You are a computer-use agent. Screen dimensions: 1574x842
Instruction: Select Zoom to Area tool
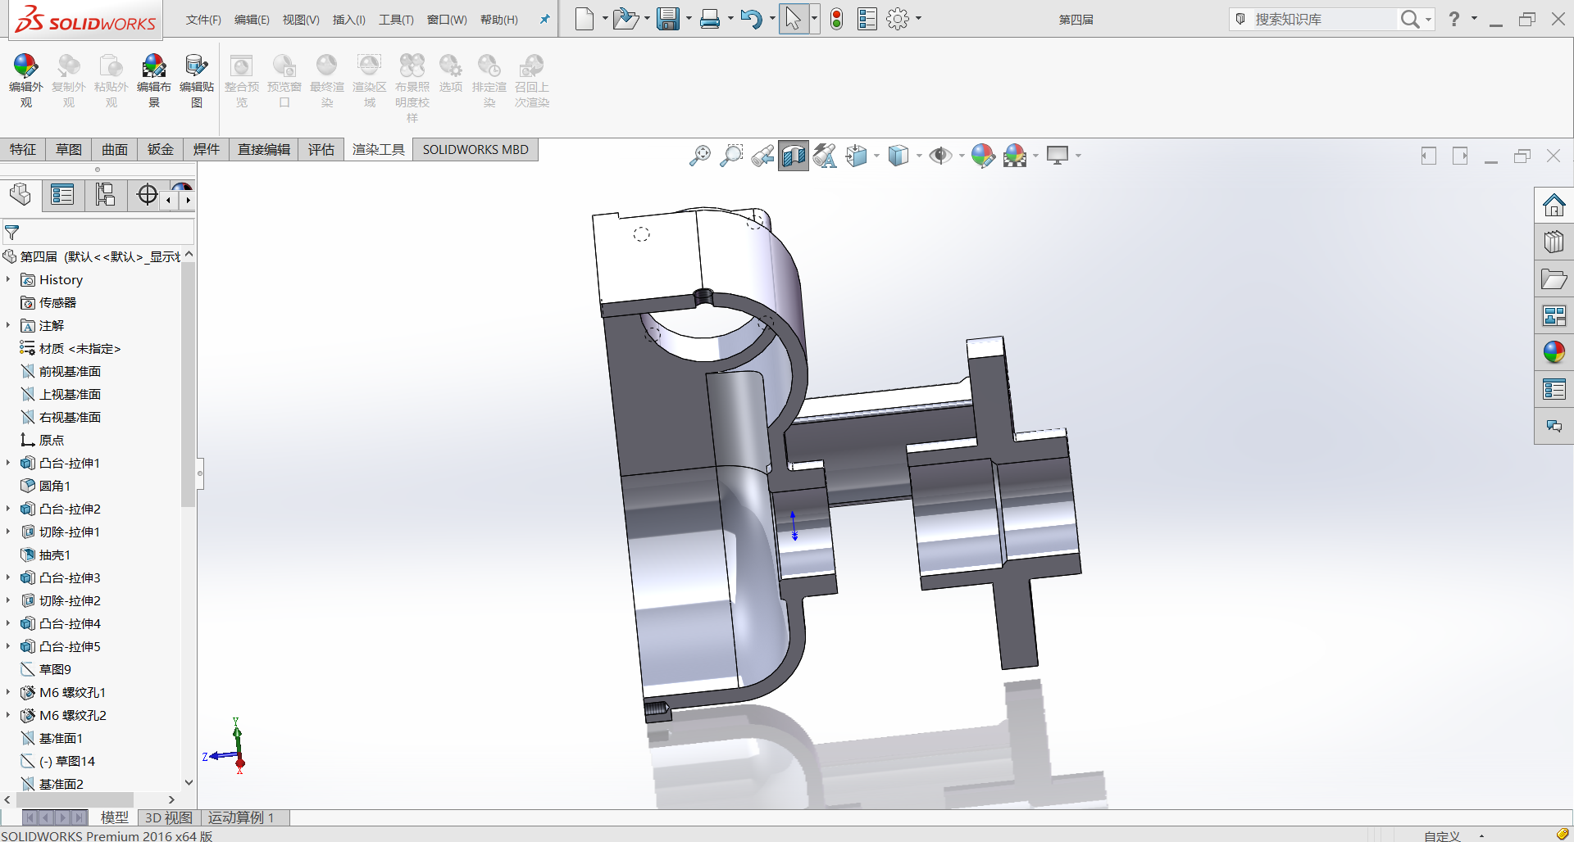tap(730, 156)
